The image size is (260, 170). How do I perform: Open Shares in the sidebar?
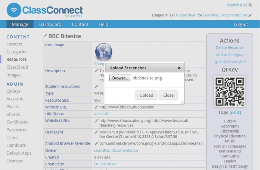point(13,115)
